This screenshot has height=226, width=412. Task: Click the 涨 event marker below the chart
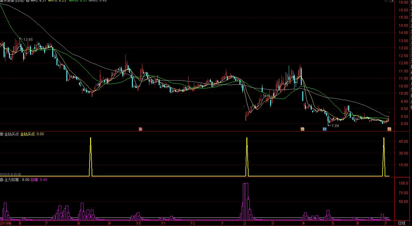coord(140,129)
